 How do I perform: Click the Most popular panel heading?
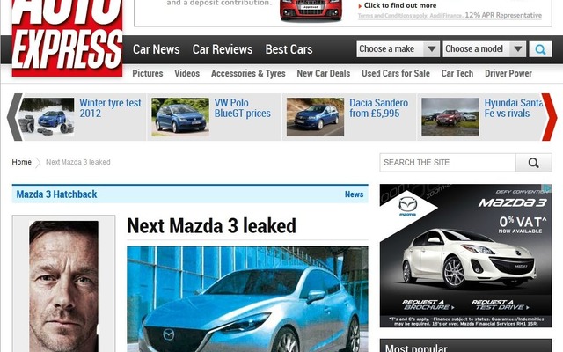416,348
